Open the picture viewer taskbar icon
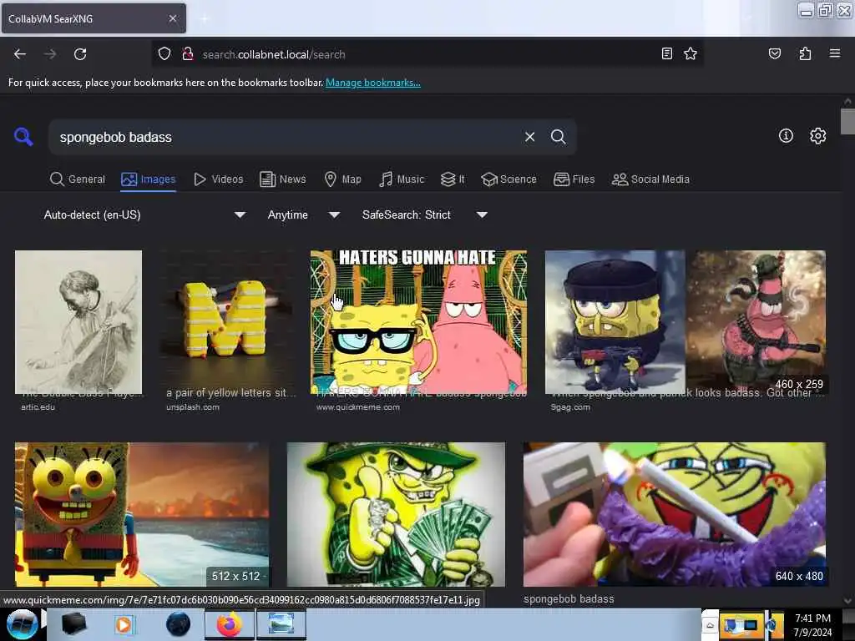Viewport: 855px width, 641px height. pyautogui.click(x=281, y=624)
